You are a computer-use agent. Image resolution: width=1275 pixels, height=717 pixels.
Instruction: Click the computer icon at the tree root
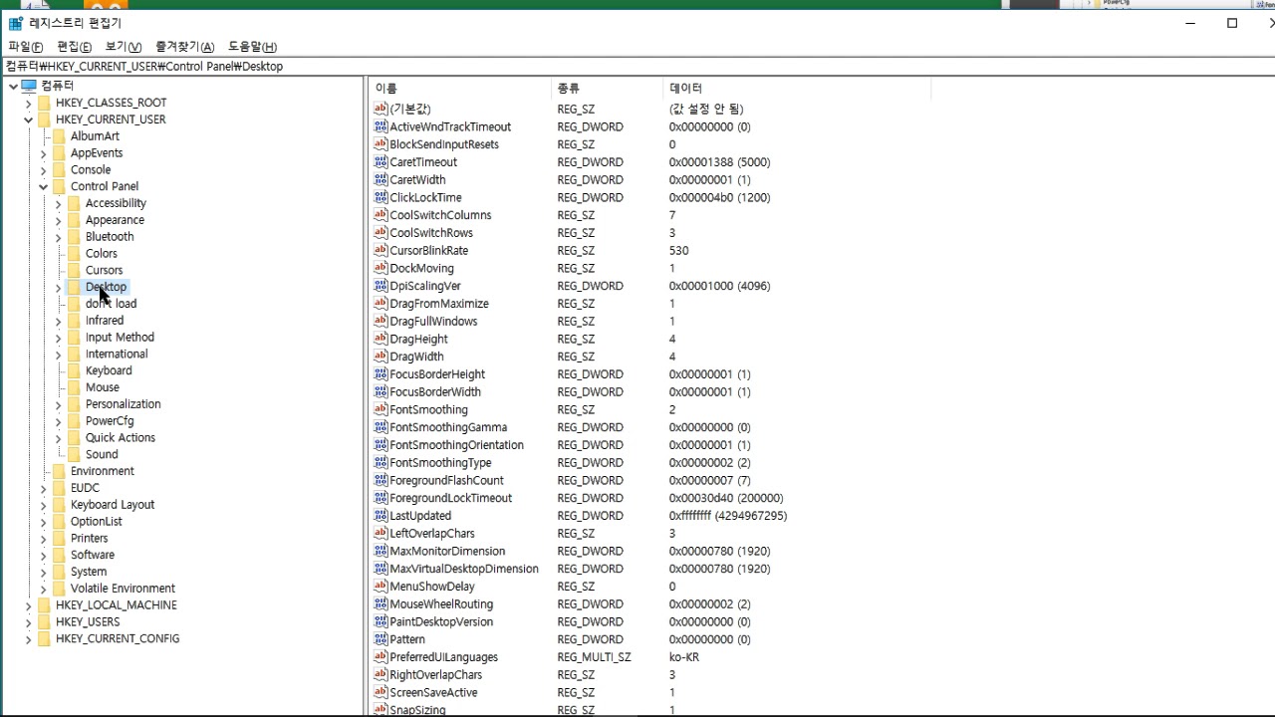point(29,86)
